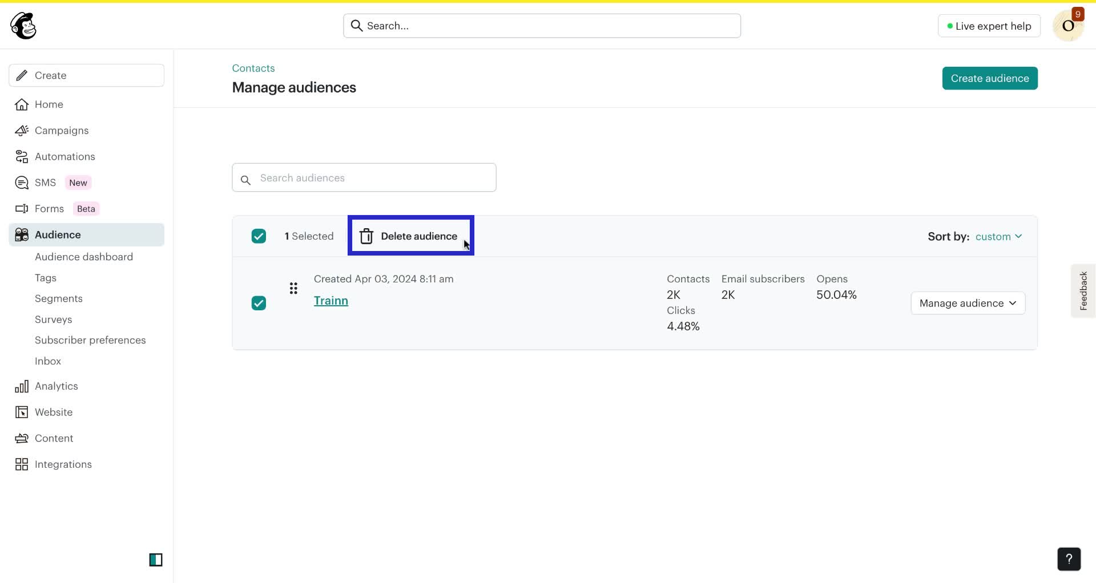Uncheck the select-all checkbox in header
The width and height of the screenshot is (1096, 583).
[x=259, y=236]
